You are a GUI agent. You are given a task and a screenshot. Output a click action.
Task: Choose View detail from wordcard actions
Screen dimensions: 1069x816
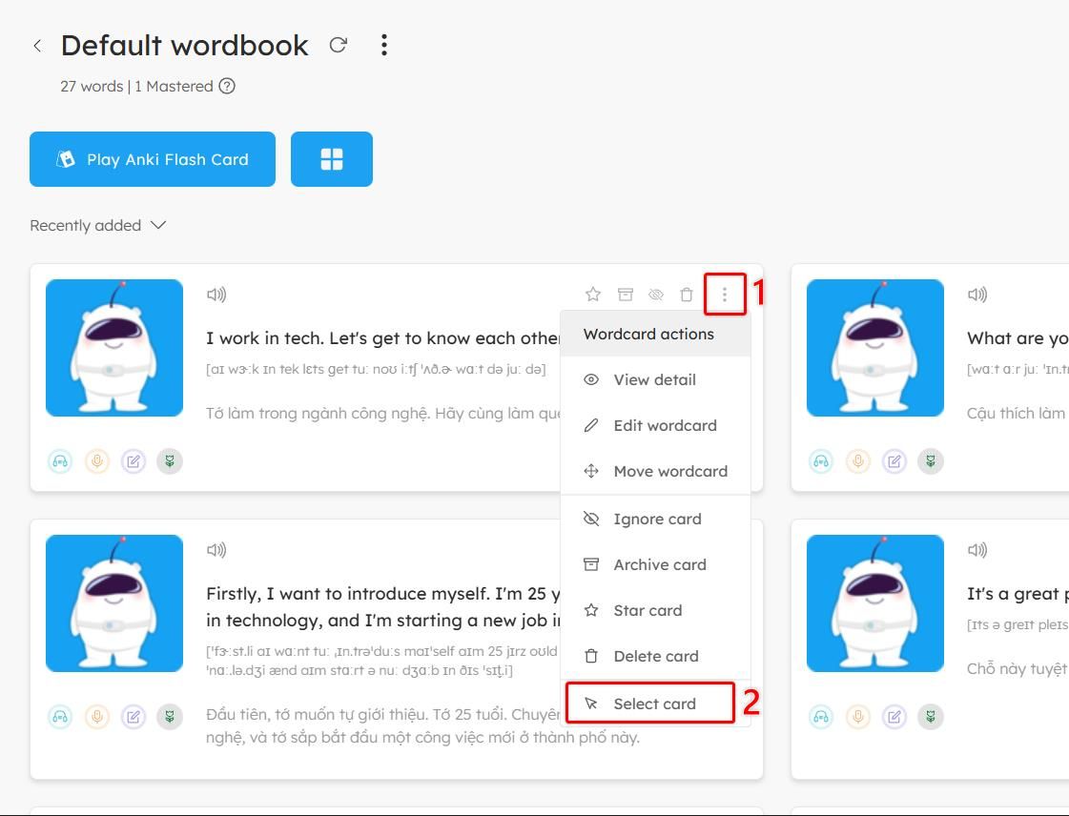point(654,379)
